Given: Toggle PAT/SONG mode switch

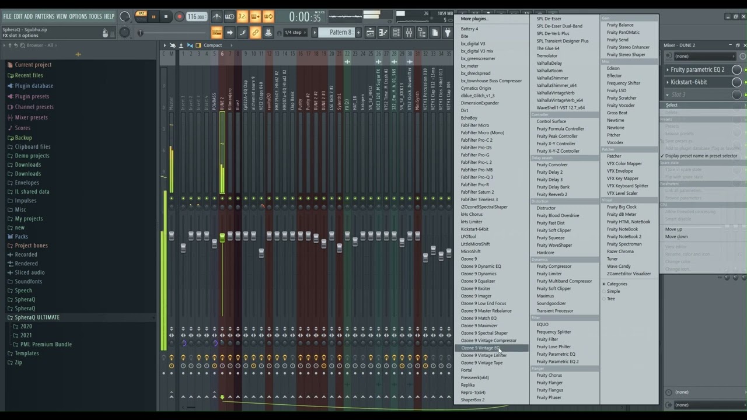Looking at the screenshot, I should tap(141, 16).
